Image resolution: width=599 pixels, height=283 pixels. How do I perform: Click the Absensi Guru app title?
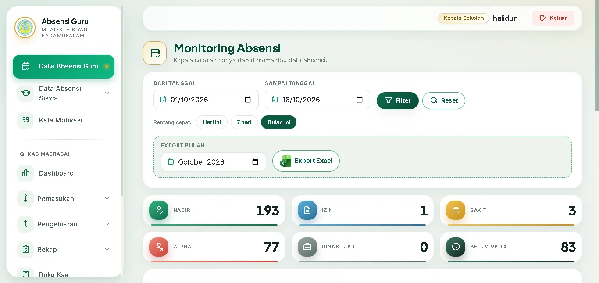(x=65, y=21)
